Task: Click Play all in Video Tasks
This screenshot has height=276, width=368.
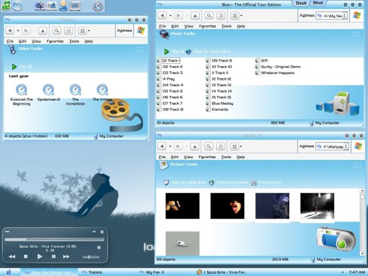Action: 22,67
